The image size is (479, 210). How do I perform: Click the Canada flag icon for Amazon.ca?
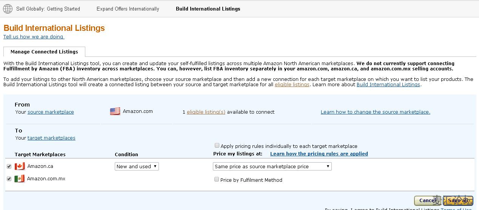(20, 166)
